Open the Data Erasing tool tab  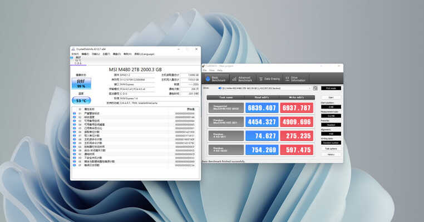269,78
